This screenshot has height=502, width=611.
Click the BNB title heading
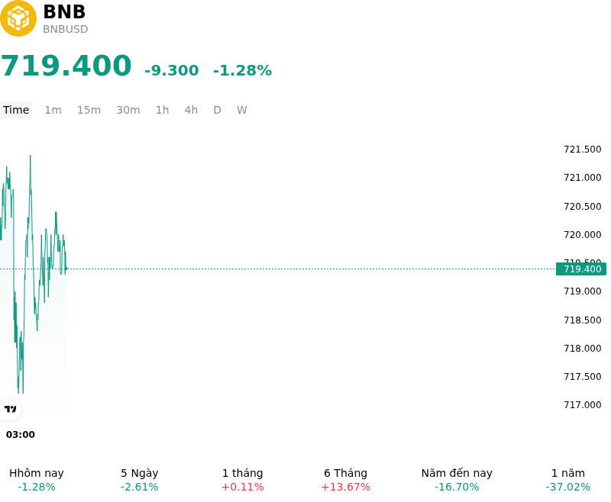64,11
